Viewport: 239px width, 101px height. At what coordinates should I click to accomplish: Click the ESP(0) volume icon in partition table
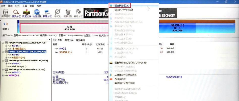(x=56, y=48)
